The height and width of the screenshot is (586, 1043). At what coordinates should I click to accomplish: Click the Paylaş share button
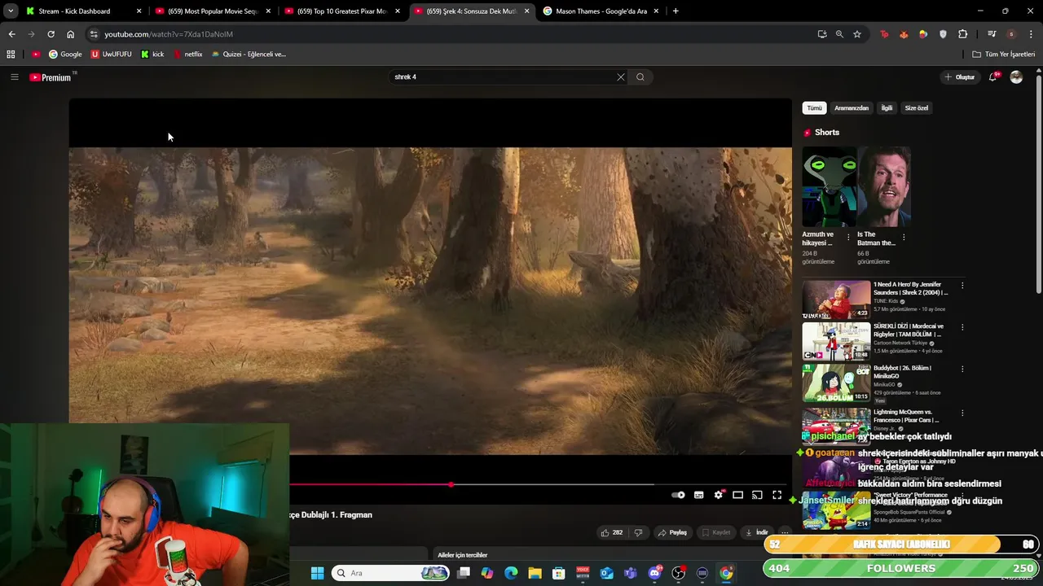click(x=672, y=532)
